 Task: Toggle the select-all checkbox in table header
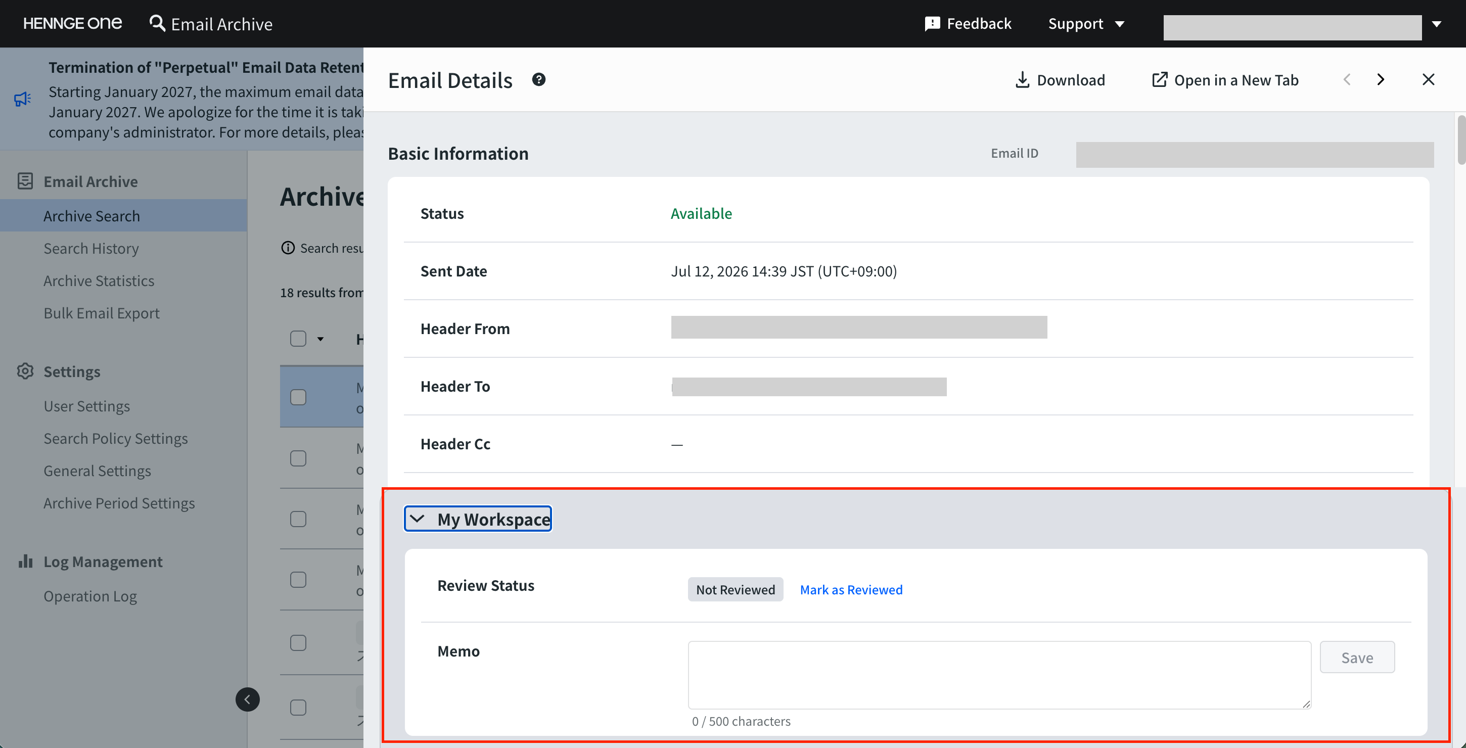tap(298, 339)
